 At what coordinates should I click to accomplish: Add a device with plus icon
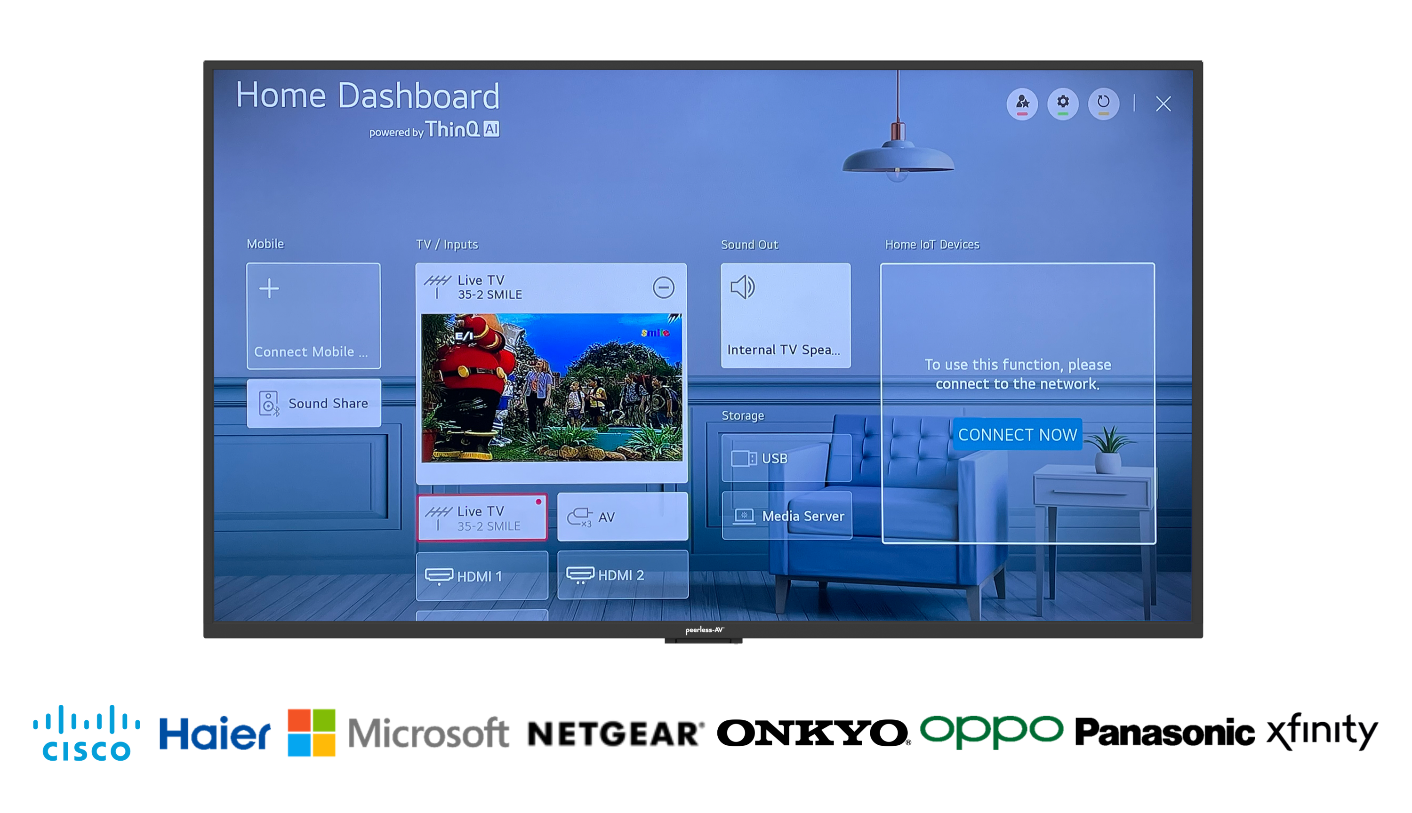(x=269, y=289)
